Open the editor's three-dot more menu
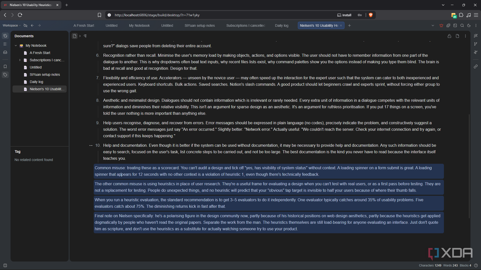481x270 pixels. (x=465, y=36)
